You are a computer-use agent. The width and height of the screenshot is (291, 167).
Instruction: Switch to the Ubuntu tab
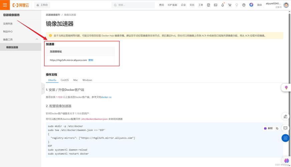[52, 80]
